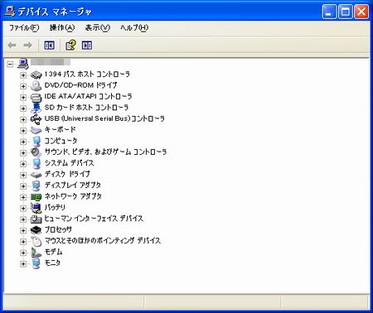The image size is (373, 313).
Task: Click the IDE ATA/ATAPI controller icon
Action: (36, 97)
